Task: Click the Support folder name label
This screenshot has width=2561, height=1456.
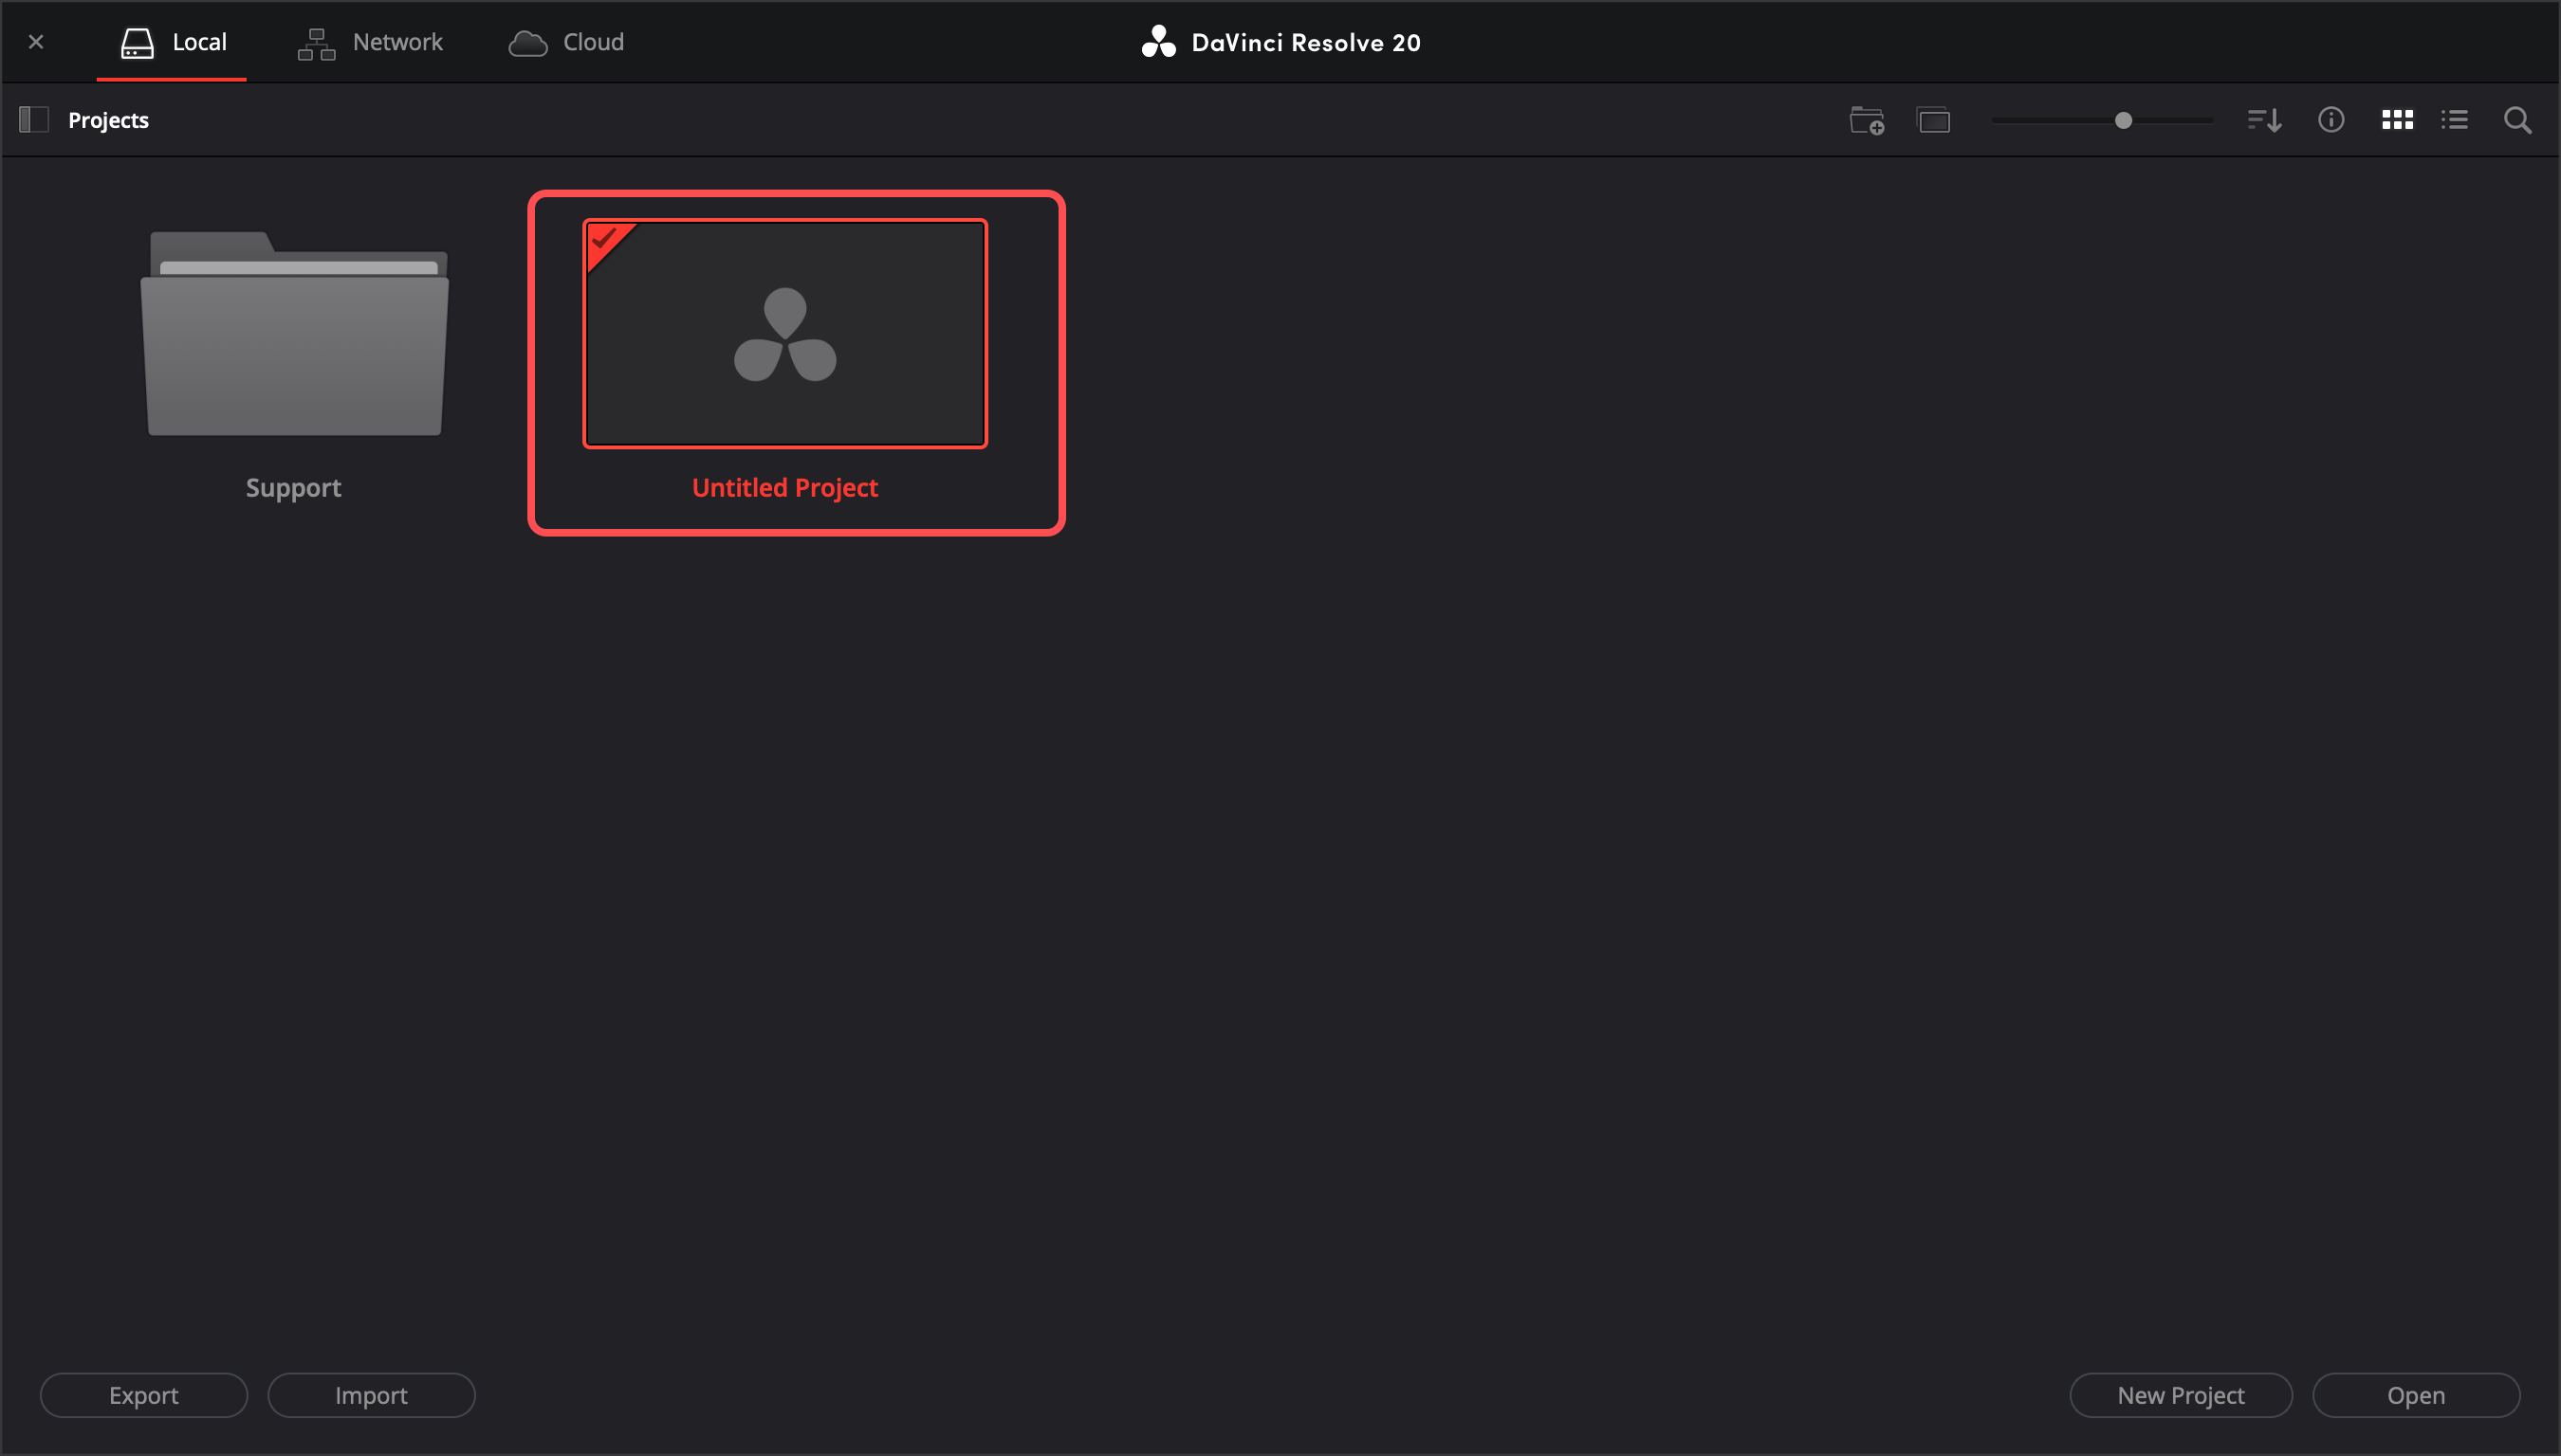Action: click(x=294, y=488)
